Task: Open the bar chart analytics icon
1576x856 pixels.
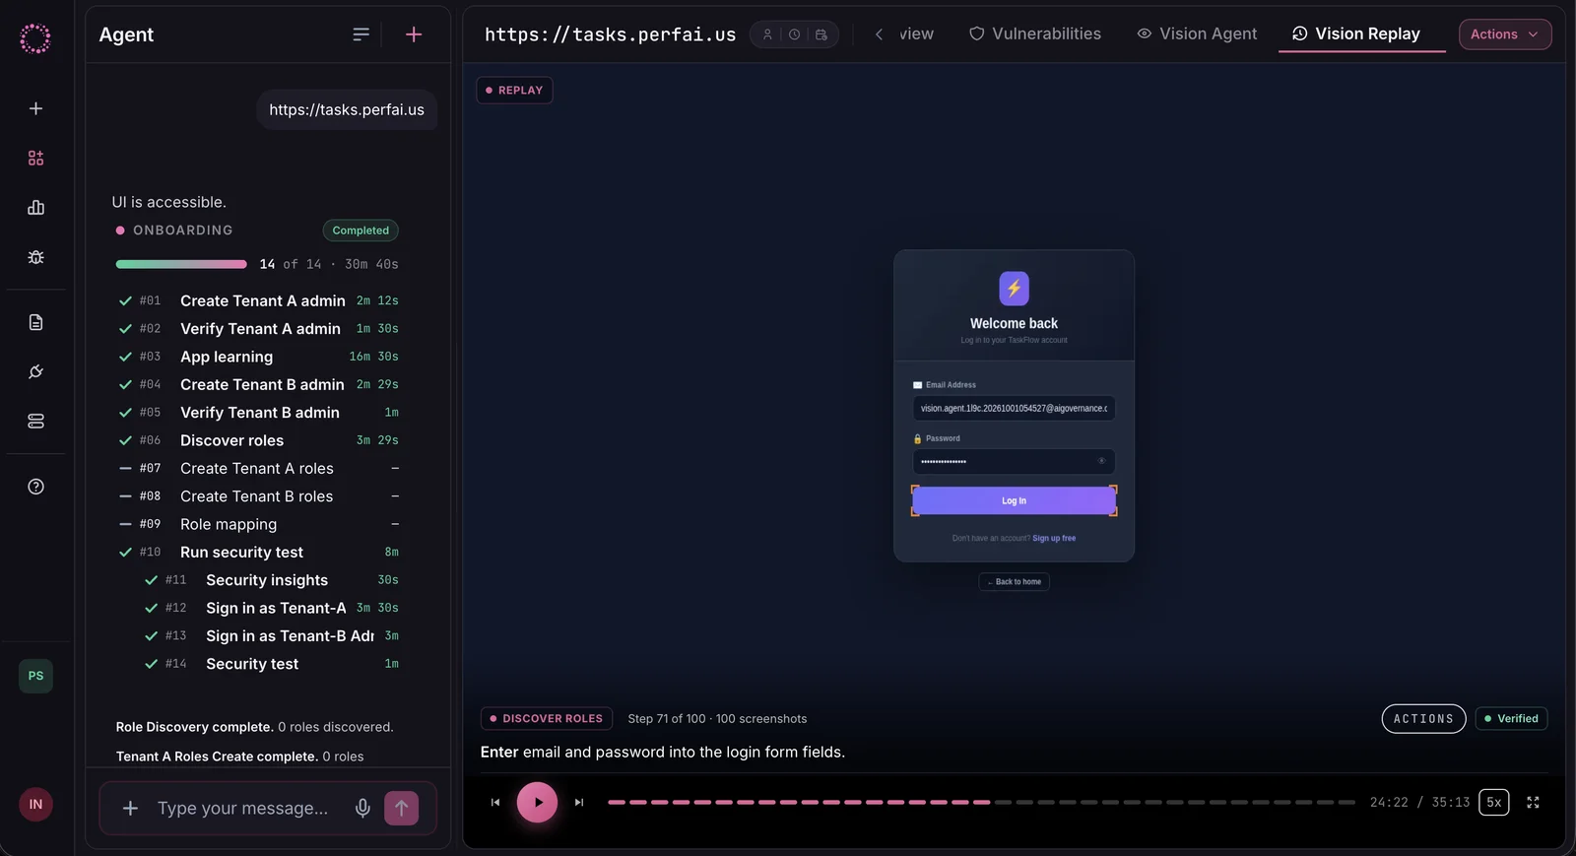Action: (35, 208)
